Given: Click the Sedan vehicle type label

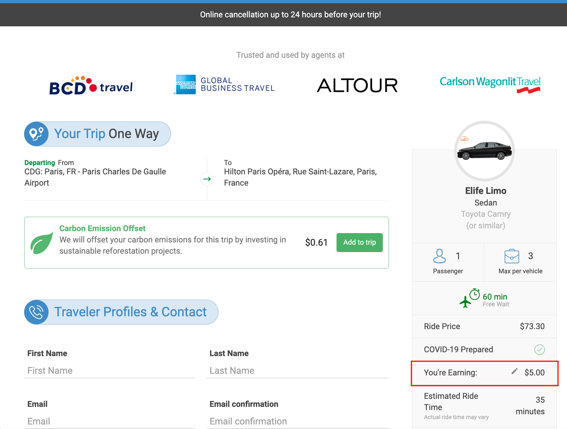Looking at the screenshot, I should 486,203.
